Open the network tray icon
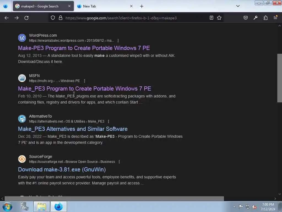282x212 pixels. (248, 207)
